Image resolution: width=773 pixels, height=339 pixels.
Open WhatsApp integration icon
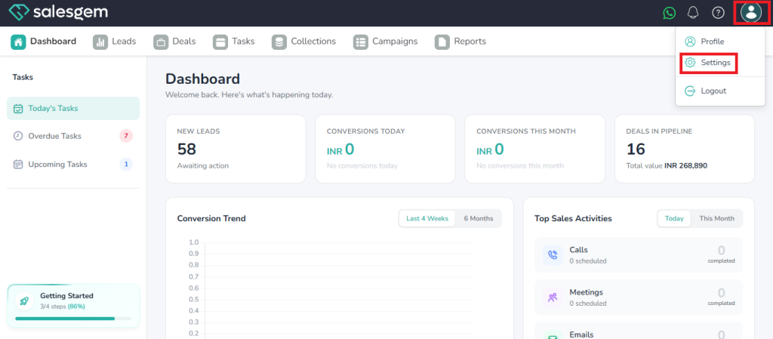[x=669, y=13]
